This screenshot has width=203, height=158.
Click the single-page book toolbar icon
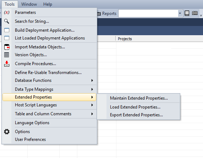point(187,13)
